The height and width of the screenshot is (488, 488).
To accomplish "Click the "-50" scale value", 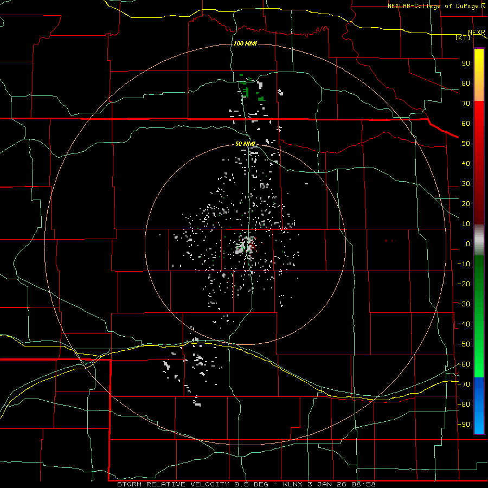I will coord(464,344).
